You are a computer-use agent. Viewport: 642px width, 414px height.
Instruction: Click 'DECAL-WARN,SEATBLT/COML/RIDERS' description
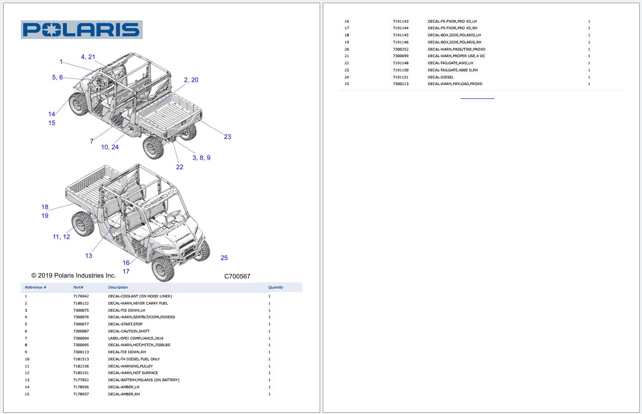point(141,317)
